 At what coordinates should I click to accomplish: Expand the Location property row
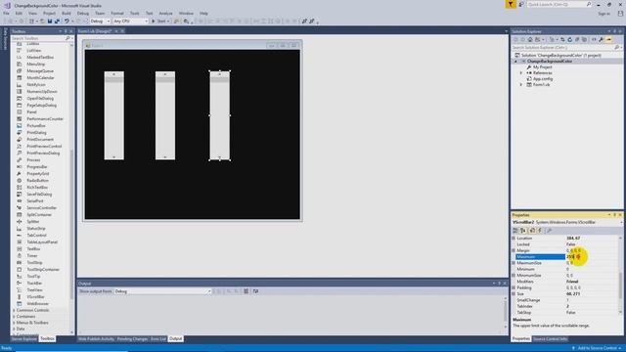pos(514,239)
